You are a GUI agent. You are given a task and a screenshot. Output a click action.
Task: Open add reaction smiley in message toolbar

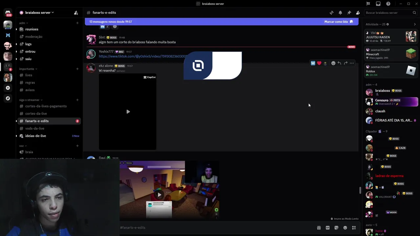(333, 63)
